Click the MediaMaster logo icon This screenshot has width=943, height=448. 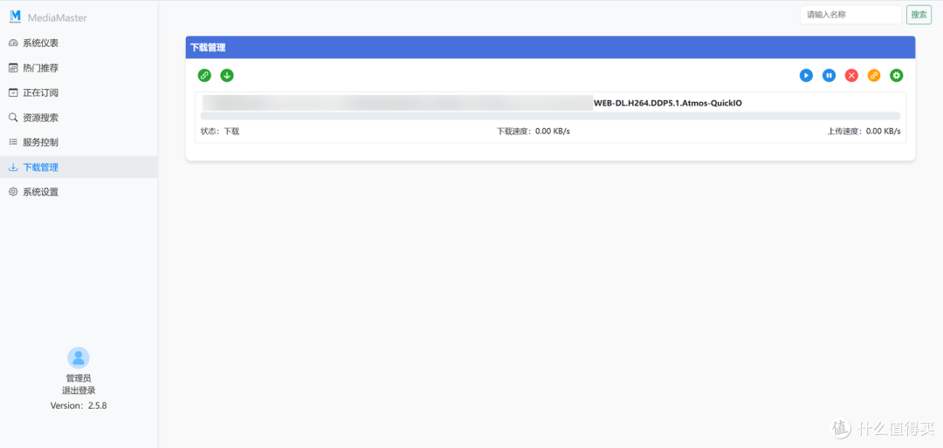[15, 17]
